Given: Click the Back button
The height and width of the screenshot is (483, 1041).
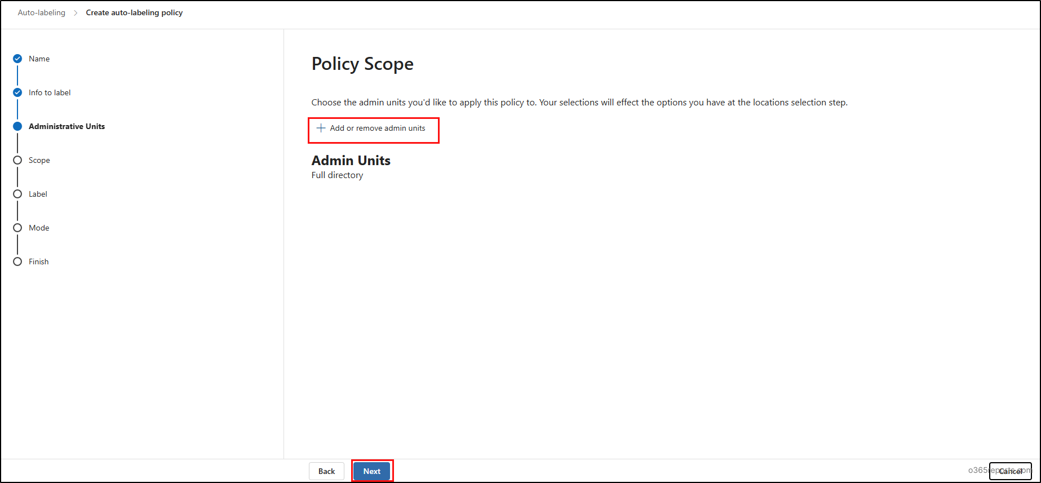Looking at the screenshot, I should coord(326,471).
